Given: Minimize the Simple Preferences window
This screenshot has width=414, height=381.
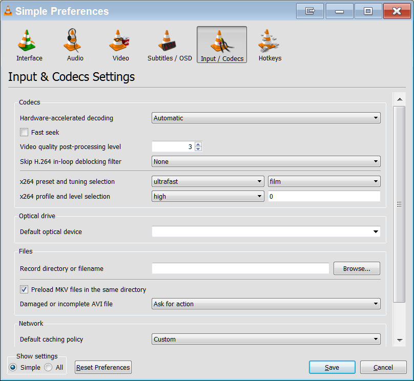Looking at the screenshot, I should (340, 11).
